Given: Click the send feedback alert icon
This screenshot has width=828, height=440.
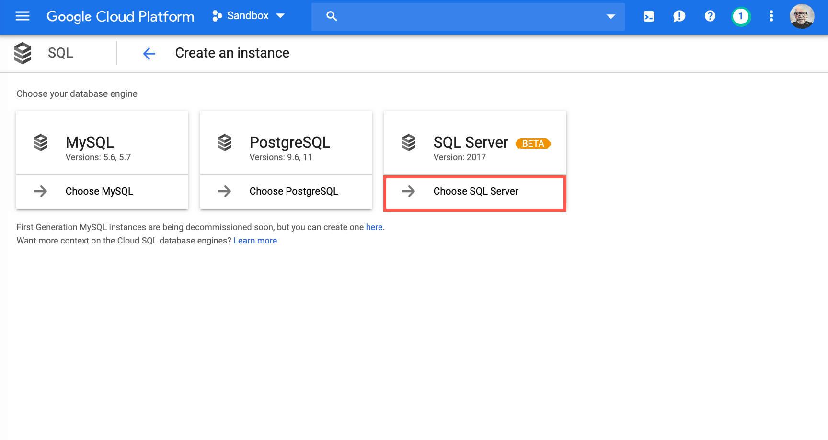Looking at the screenshot, I should tap(679, 17).
